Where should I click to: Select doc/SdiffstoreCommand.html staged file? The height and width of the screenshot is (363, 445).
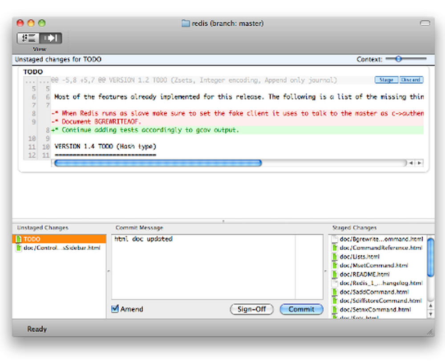pos(378,301)
